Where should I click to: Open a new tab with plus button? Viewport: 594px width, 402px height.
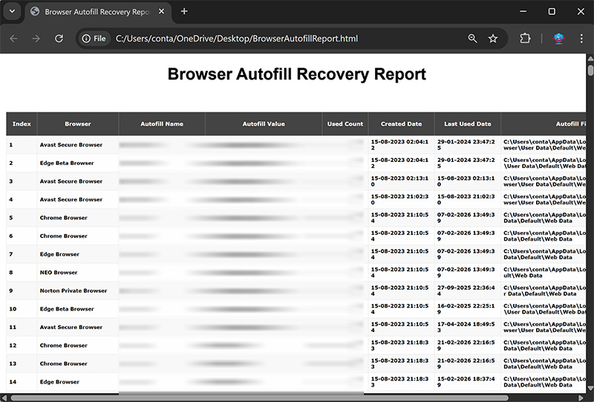click(x=184, y=11)
